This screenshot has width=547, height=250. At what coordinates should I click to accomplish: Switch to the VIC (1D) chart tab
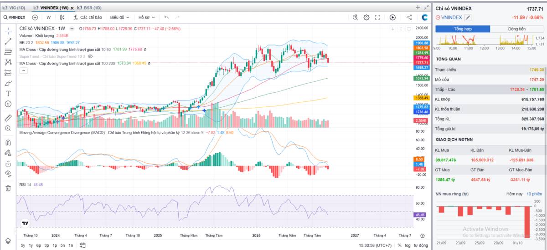[14, 8]
